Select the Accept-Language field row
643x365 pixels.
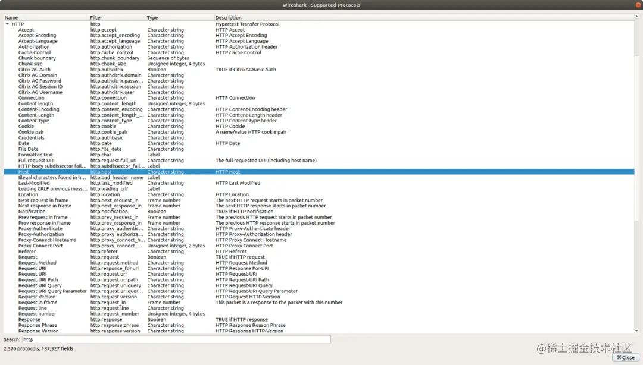(x=319, y=42)
